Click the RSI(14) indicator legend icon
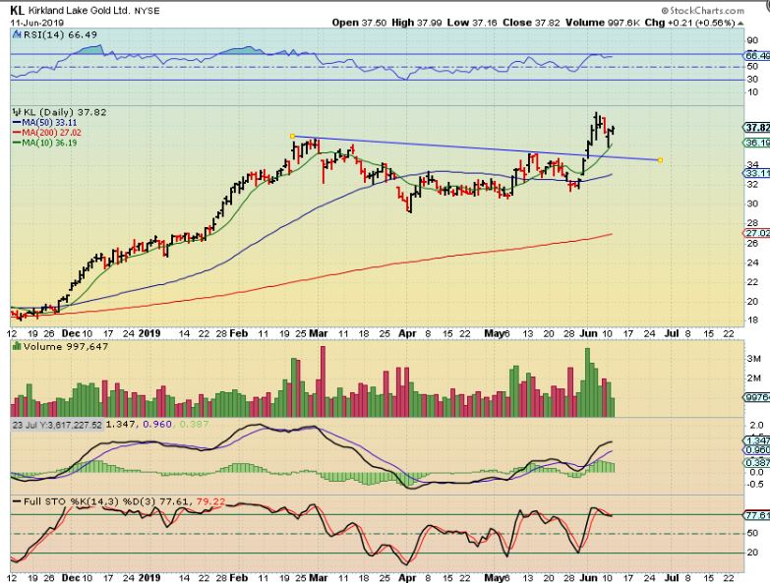This screenshot has height=583, width=770. click(17, 34)
